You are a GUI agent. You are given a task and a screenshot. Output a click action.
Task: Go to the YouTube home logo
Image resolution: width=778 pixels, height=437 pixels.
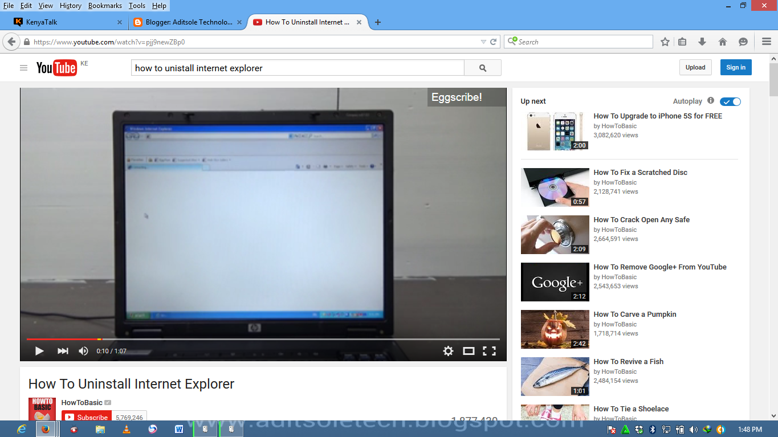point(56,68)
